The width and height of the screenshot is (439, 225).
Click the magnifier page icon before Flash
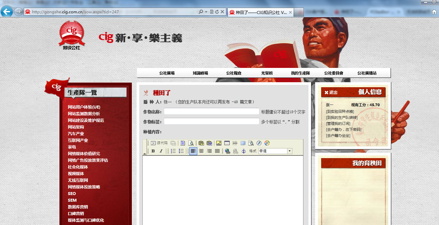251,143
